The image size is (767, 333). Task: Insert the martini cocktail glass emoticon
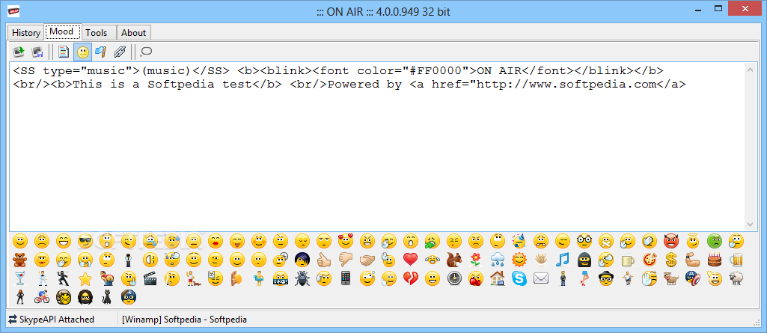click(x=20, y=278)
